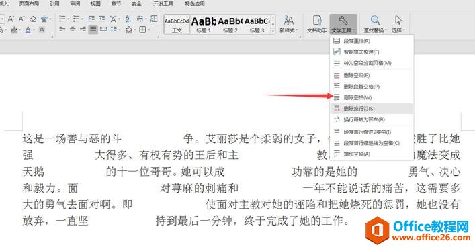Choose 删除段首空格(P) menu item
This screenshot has height=249, width=475.
click(x=372, y=86)
